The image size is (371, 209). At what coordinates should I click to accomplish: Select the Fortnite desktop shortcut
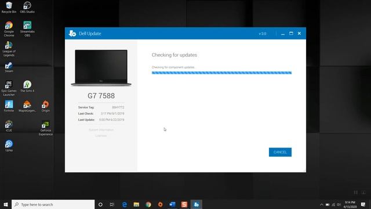[9, 106]
